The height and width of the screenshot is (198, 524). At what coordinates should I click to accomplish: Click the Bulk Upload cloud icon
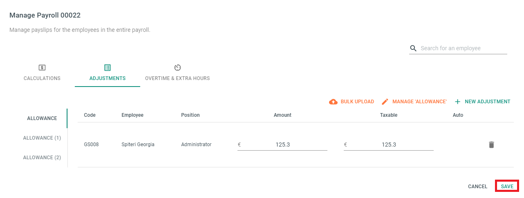[x=334, y=102]
